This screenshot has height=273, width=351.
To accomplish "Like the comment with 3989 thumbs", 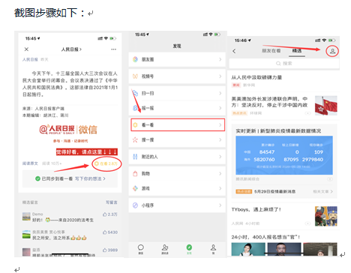I will tap(109, 250).
